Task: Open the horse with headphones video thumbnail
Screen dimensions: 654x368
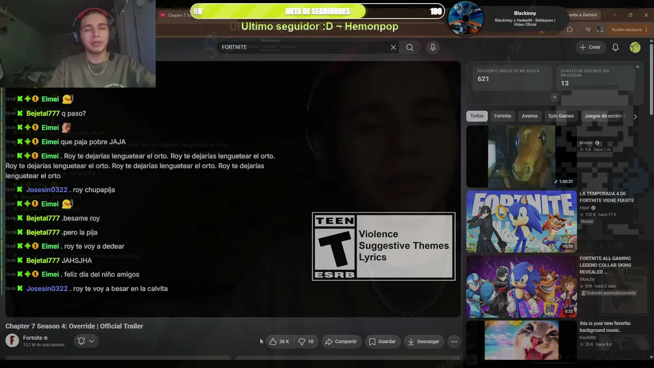Action: coord(521,156)
